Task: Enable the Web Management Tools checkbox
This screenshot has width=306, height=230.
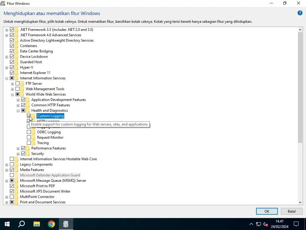Action: point(17,89)
